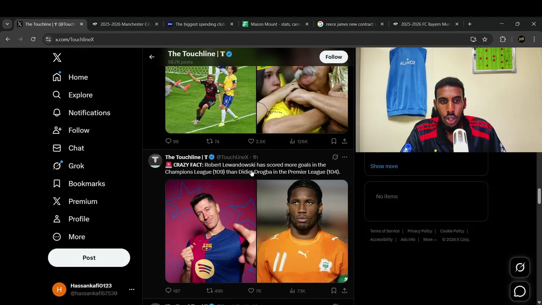Click page vertical scrollbar
Image resolution: width=542 pixels, height=305 pixels.
coord(539,196)
